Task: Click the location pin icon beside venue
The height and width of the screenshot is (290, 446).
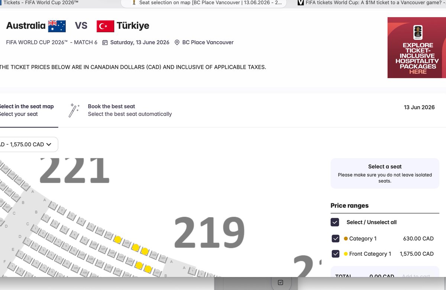Action: click(177, 42)
